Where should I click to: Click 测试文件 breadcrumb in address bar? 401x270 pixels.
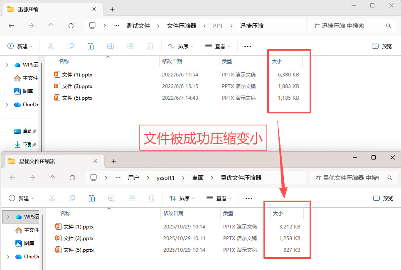coord(138,26)
